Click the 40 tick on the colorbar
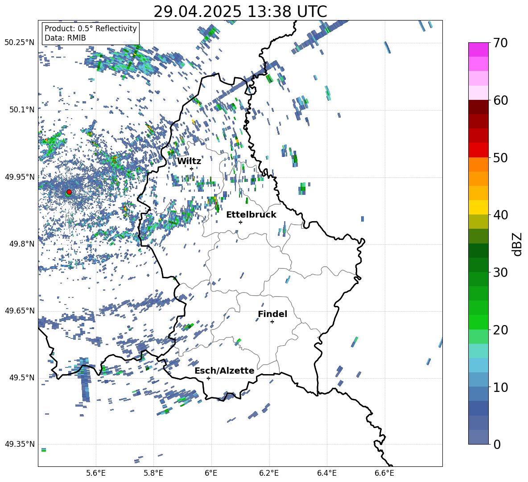 click(500, 215)
